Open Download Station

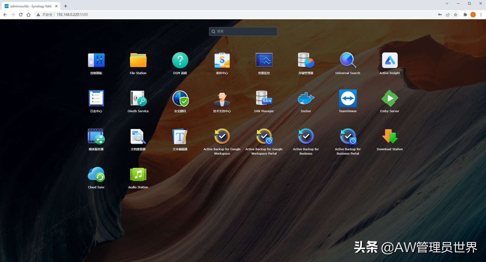(390, 136)
